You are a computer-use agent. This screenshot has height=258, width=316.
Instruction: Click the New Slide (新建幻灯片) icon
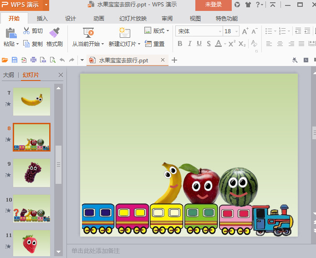point(124,33)
